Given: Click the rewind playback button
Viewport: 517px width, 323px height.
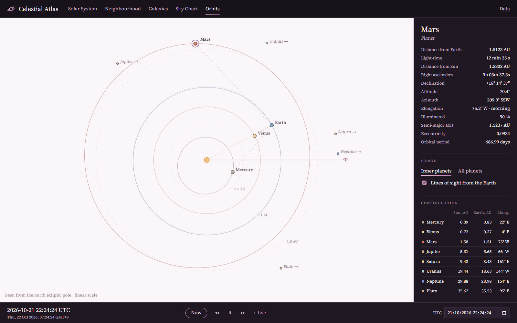Looking at the screenshot, I should [217, 313].
